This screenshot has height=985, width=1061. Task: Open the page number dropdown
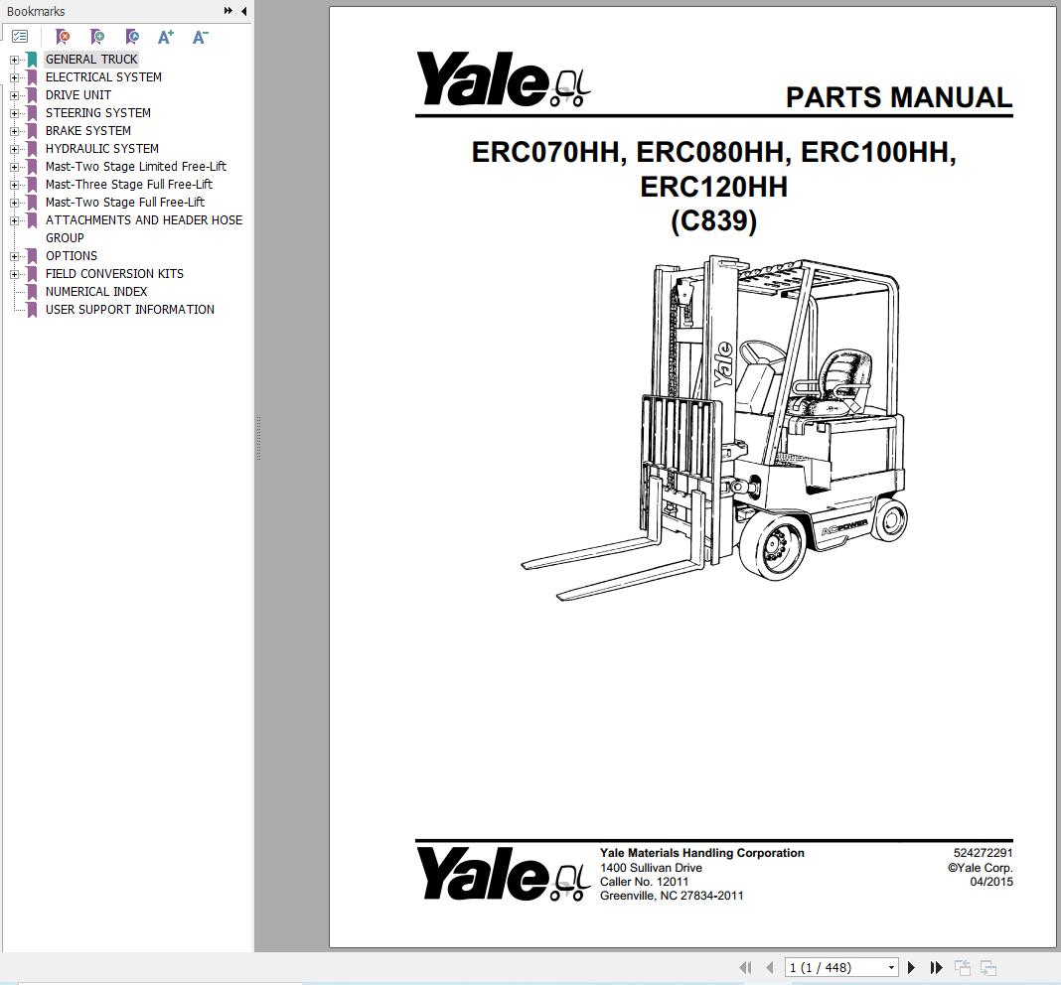[889, 966]
